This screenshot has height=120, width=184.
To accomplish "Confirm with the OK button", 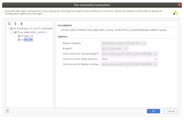I will 153,111.
